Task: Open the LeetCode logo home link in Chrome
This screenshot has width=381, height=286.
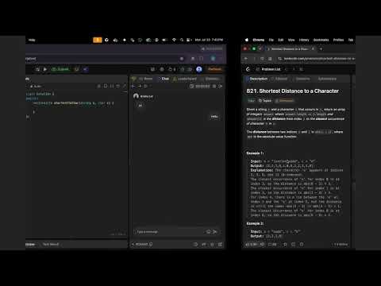Action: (x=248, y=69)
